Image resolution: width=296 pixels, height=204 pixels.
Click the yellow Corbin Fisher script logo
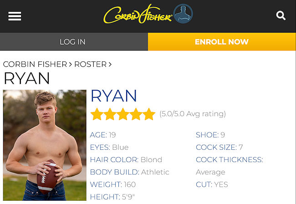[x=137, y=15]
